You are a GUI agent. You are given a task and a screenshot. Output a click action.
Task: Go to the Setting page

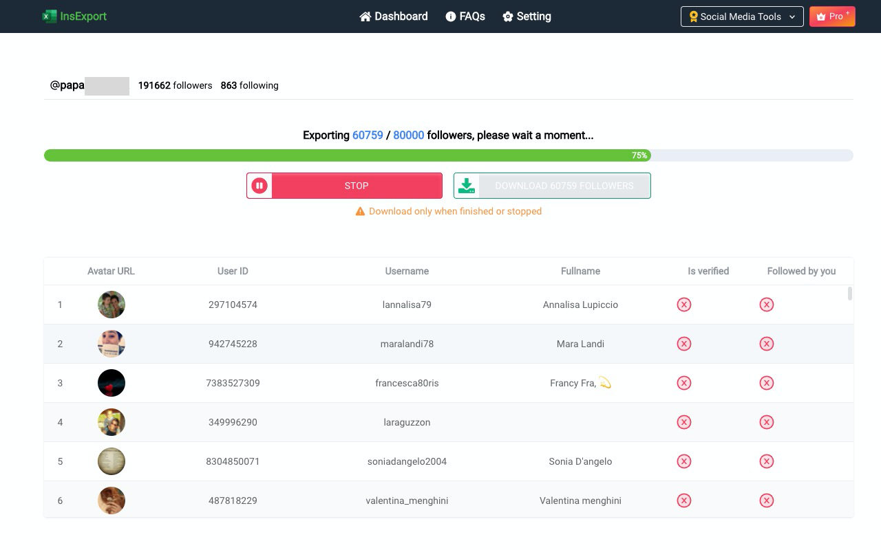point(527,16)
